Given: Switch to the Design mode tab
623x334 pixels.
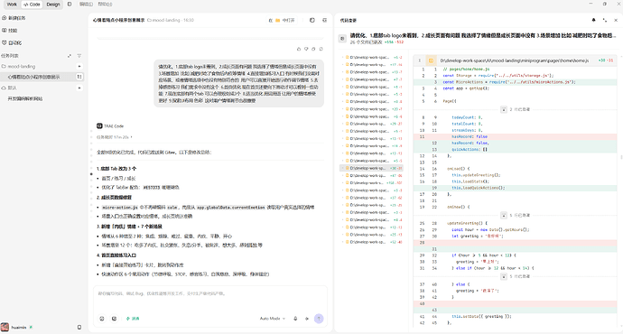Looking at the screenshot, I should [53, 5].
